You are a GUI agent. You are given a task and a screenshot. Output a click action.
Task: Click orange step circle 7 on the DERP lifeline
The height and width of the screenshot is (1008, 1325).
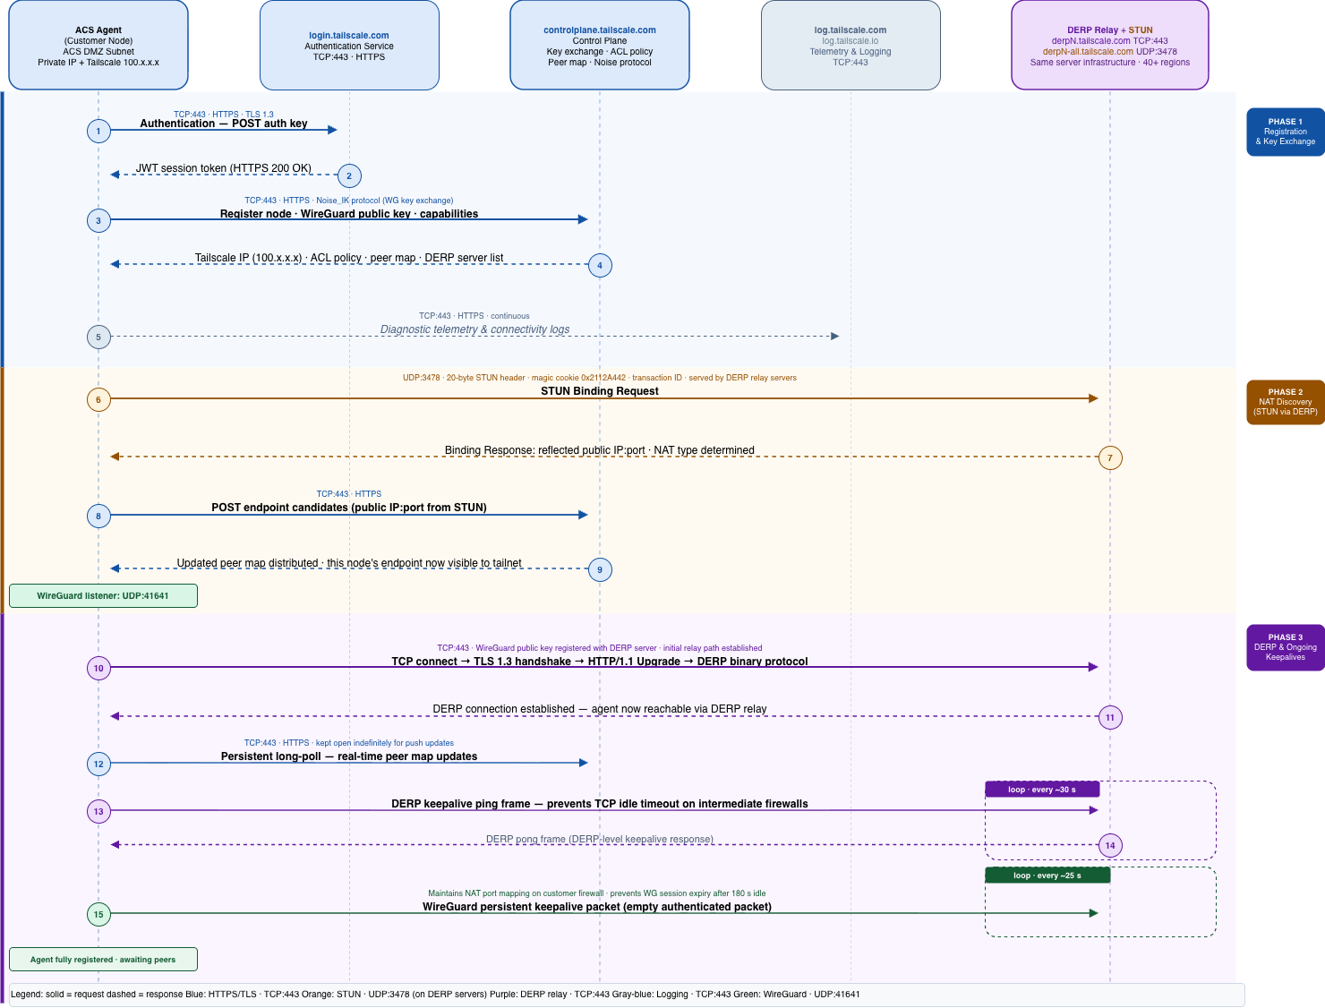click(x=1110, y=457)
